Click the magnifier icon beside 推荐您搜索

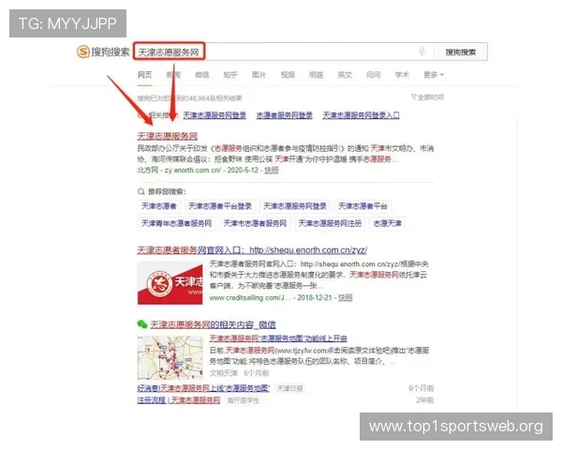click(x=141, y=191)
